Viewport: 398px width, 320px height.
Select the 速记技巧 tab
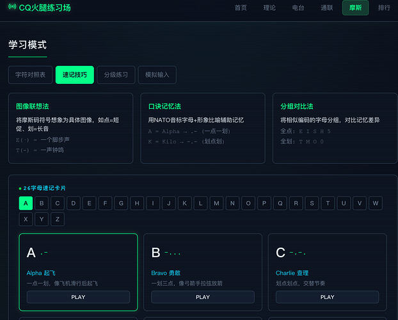(x=75, y=75)
